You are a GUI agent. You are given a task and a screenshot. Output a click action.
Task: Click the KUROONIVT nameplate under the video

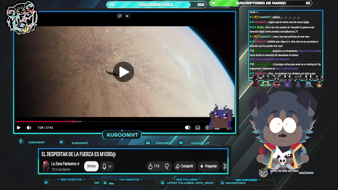[x=122, y=135]
